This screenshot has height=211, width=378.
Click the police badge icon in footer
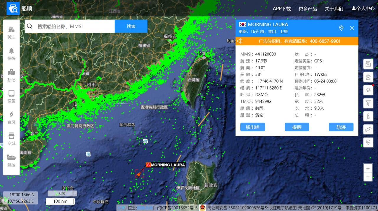(x=203, y=208)
